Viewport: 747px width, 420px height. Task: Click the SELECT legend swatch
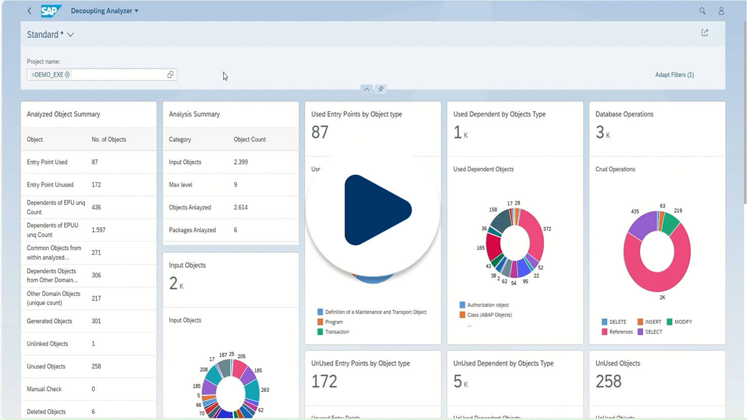tap(640, 332)
